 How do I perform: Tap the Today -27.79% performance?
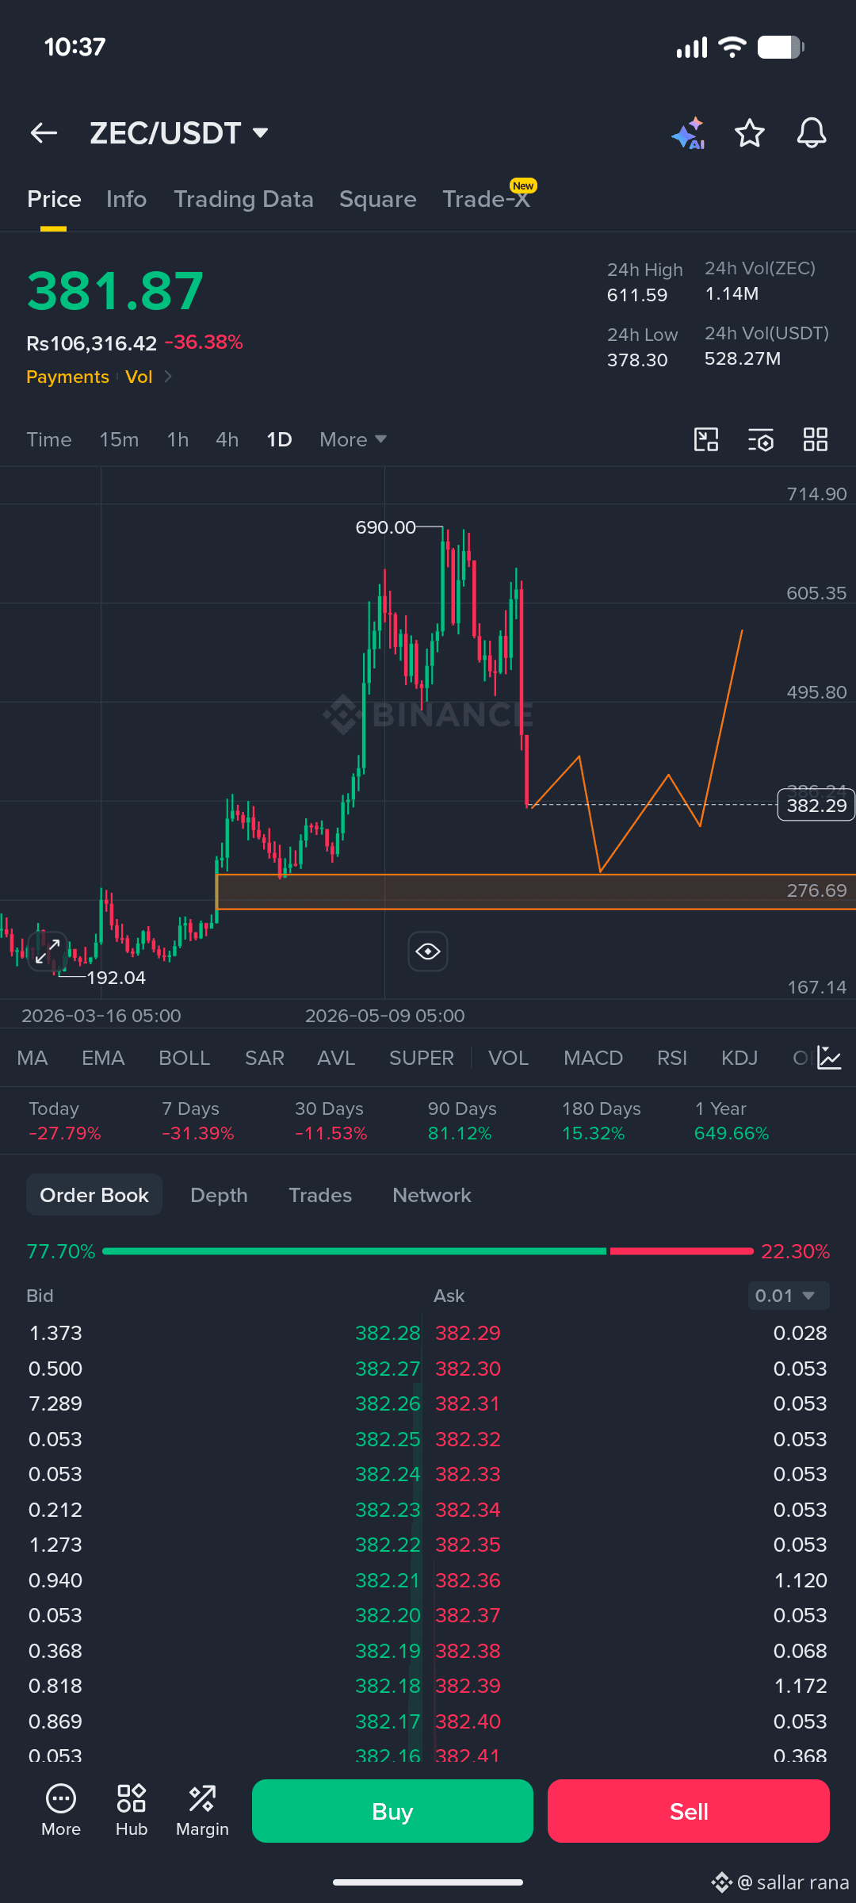[x=65, y=1120]
